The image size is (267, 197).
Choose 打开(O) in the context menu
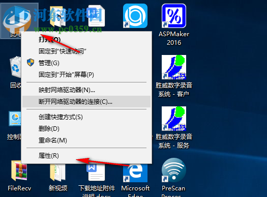[86, 40]
